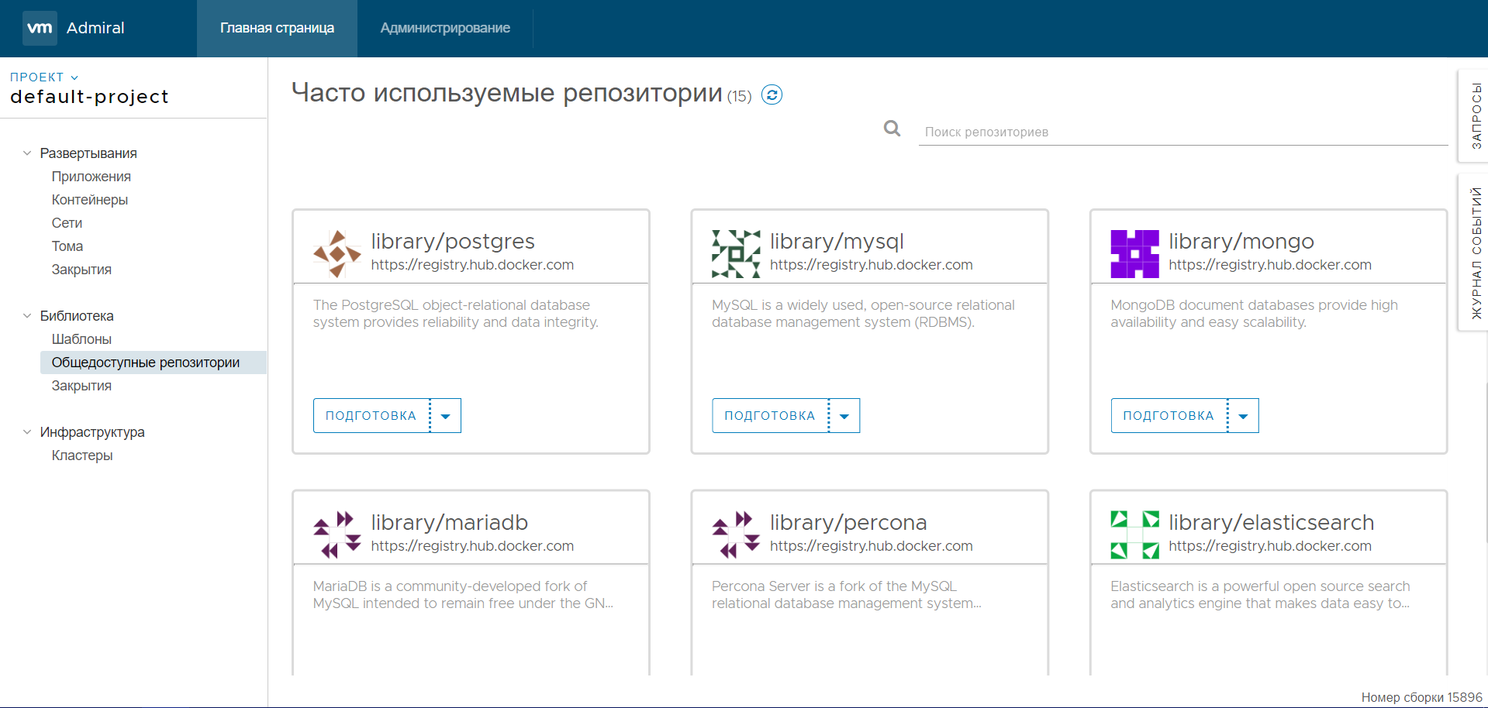Click the search magnifier icon

892,129
